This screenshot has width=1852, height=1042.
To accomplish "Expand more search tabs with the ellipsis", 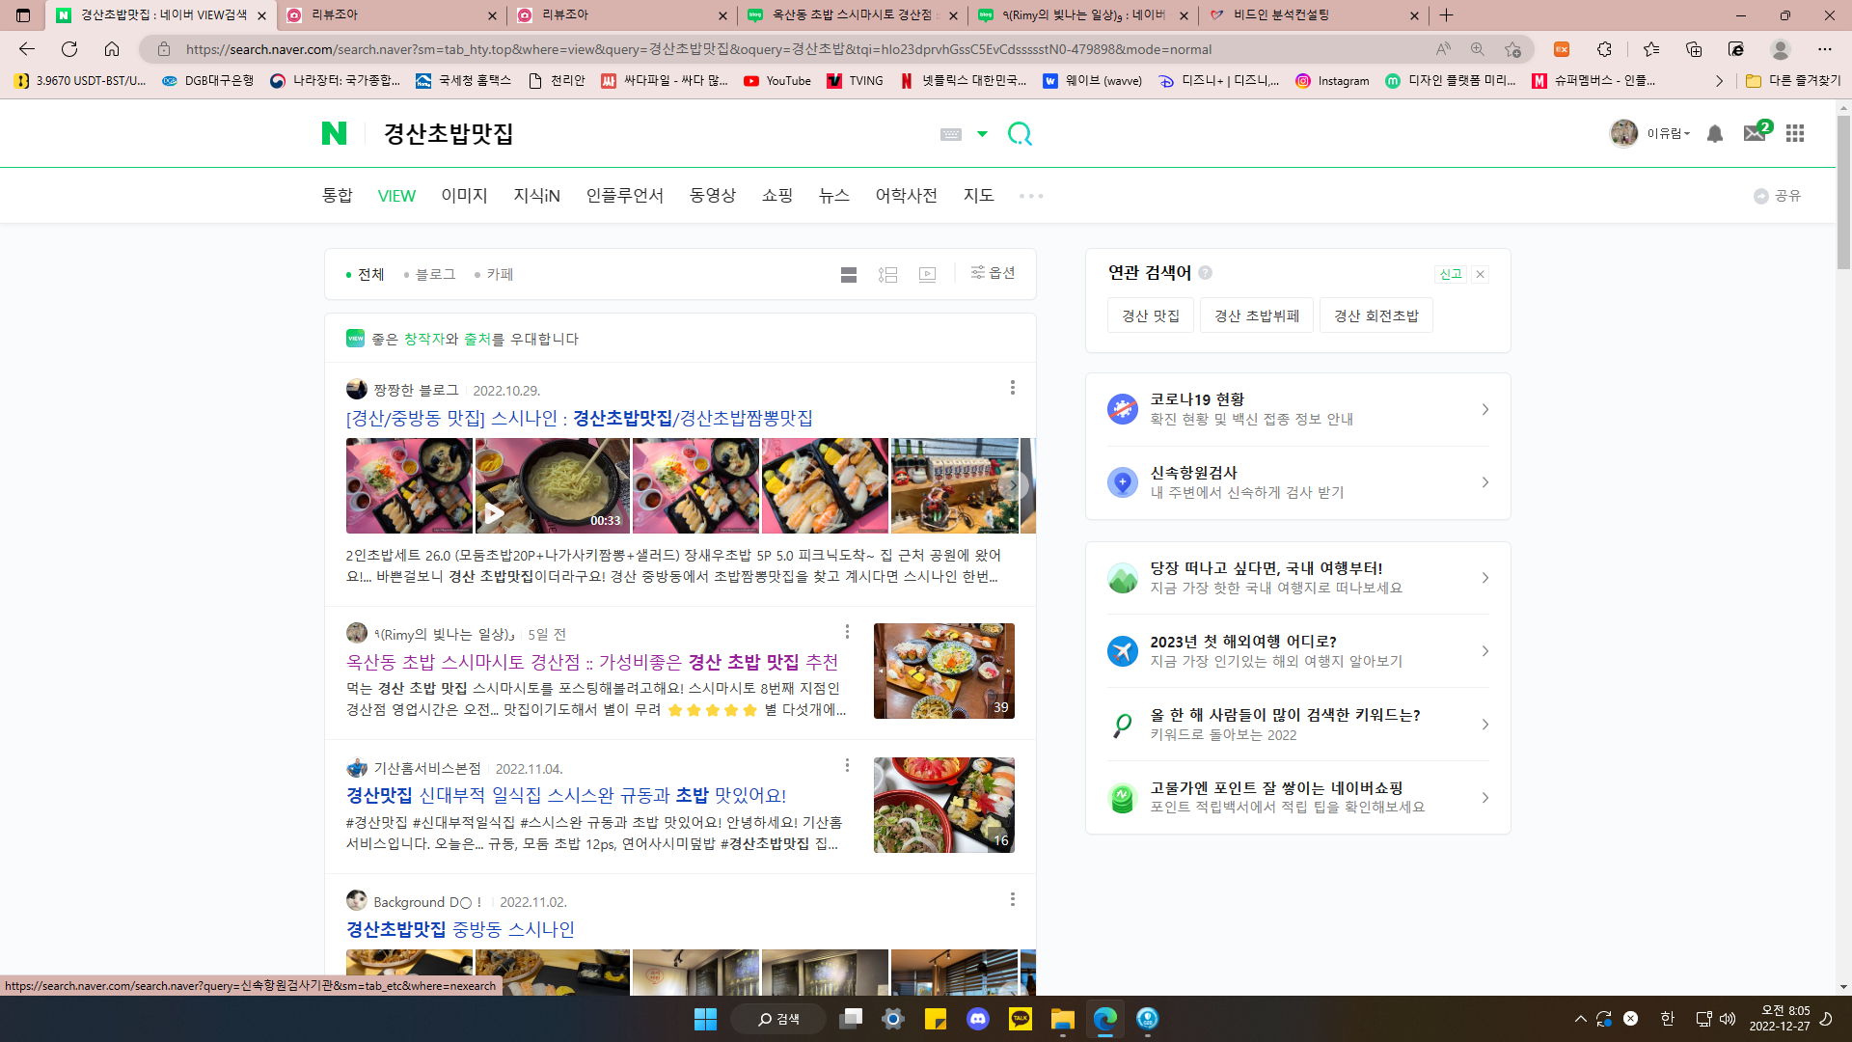I will pos(1031,196).
